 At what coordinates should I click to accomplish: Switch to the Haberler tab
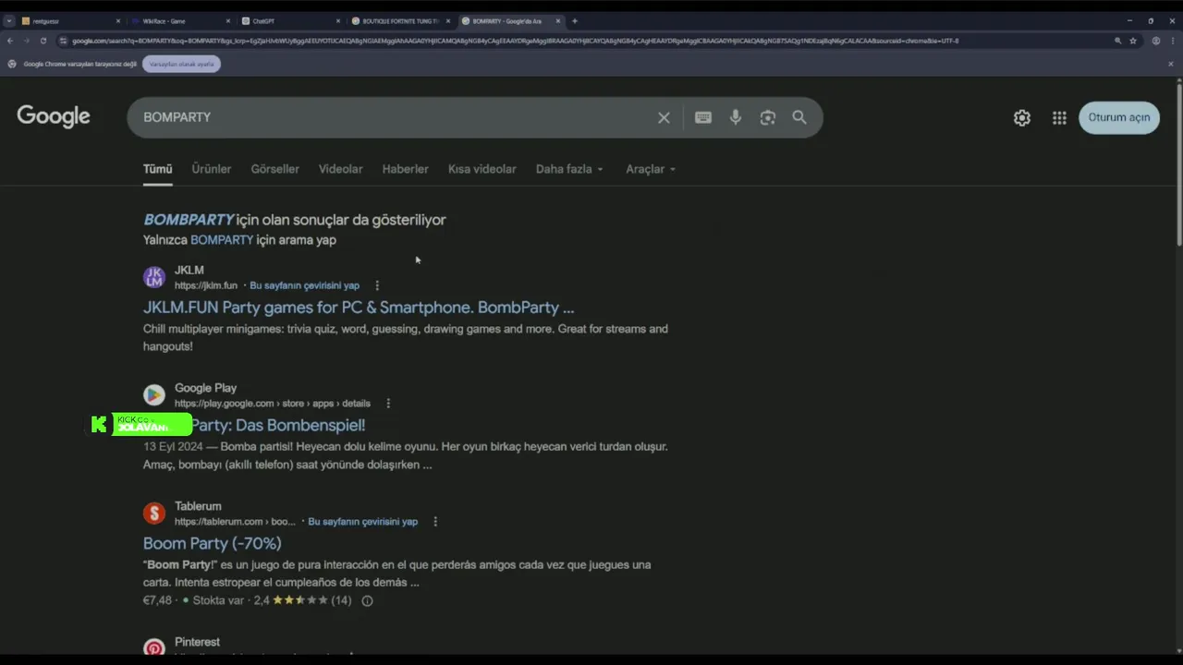point(405,169)
